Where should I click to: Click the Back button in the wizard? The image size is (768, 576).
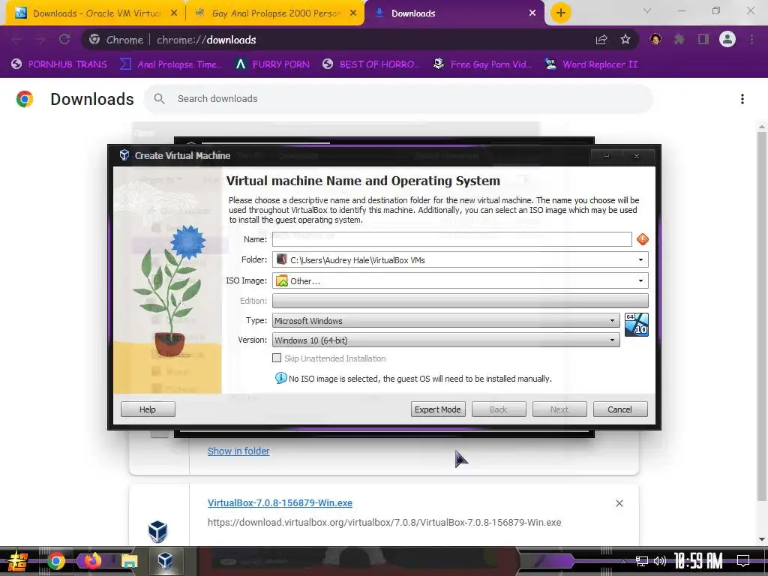click(x=499, y=409)
